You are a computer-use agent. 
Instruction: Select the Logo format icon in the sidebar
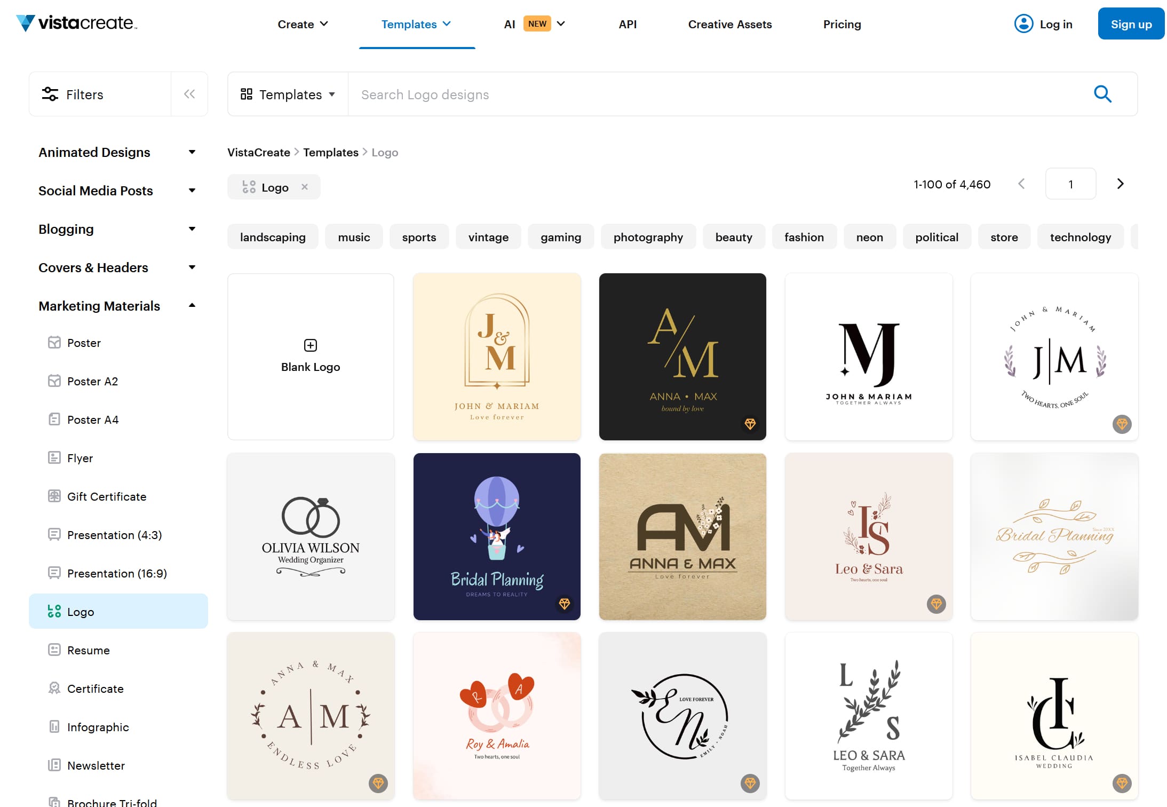[x=54, y=611]
